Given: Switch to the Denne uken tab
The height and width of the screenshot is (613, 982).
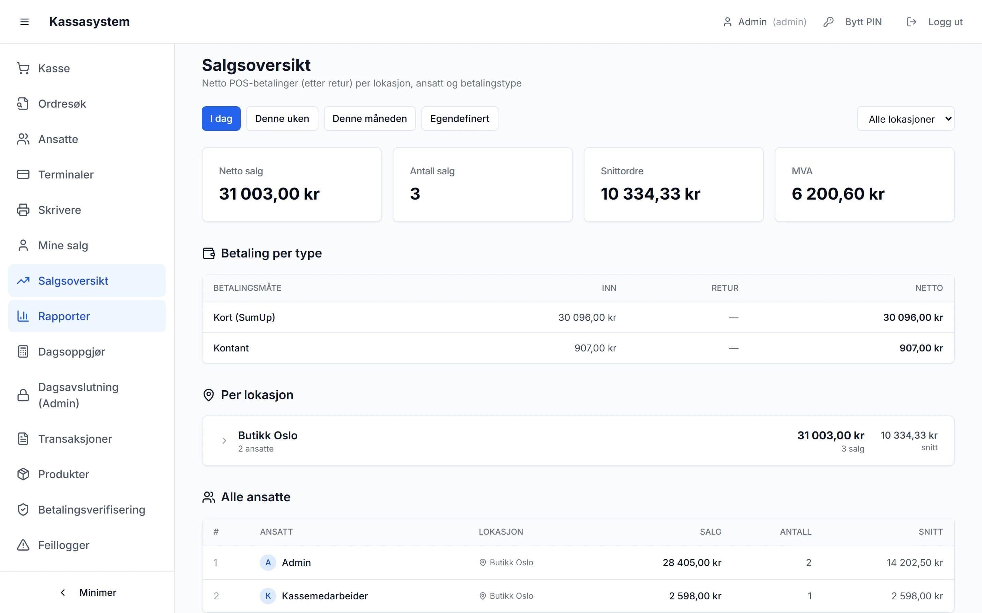Looking at the screenshot, I should click(x=282, y=119).
